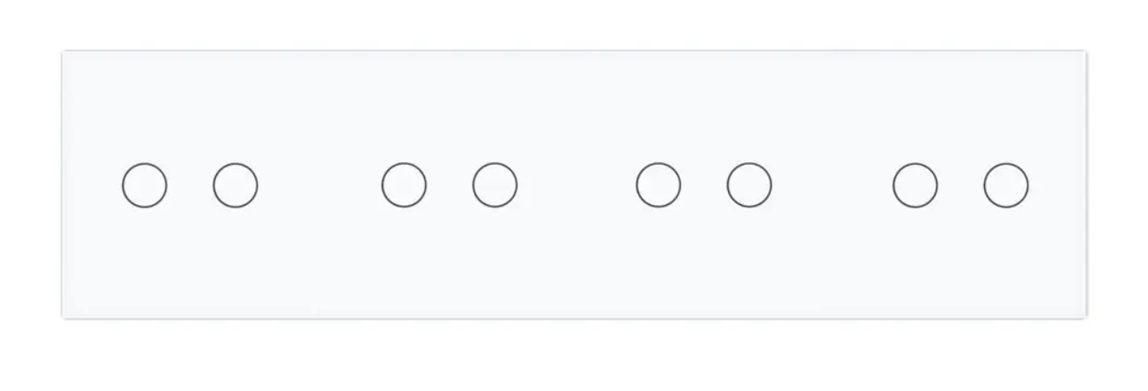Image resolution: width=1148 pixels, height=391 pixels.
Task: Click the top-right corner of the glass panel
Action: (x=1083, y=55)
